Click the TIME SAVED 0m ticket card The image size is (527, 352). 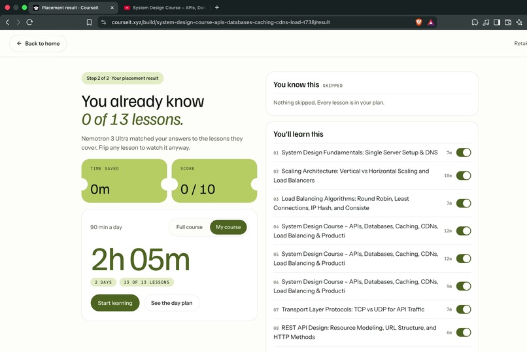tap(124, 181)
